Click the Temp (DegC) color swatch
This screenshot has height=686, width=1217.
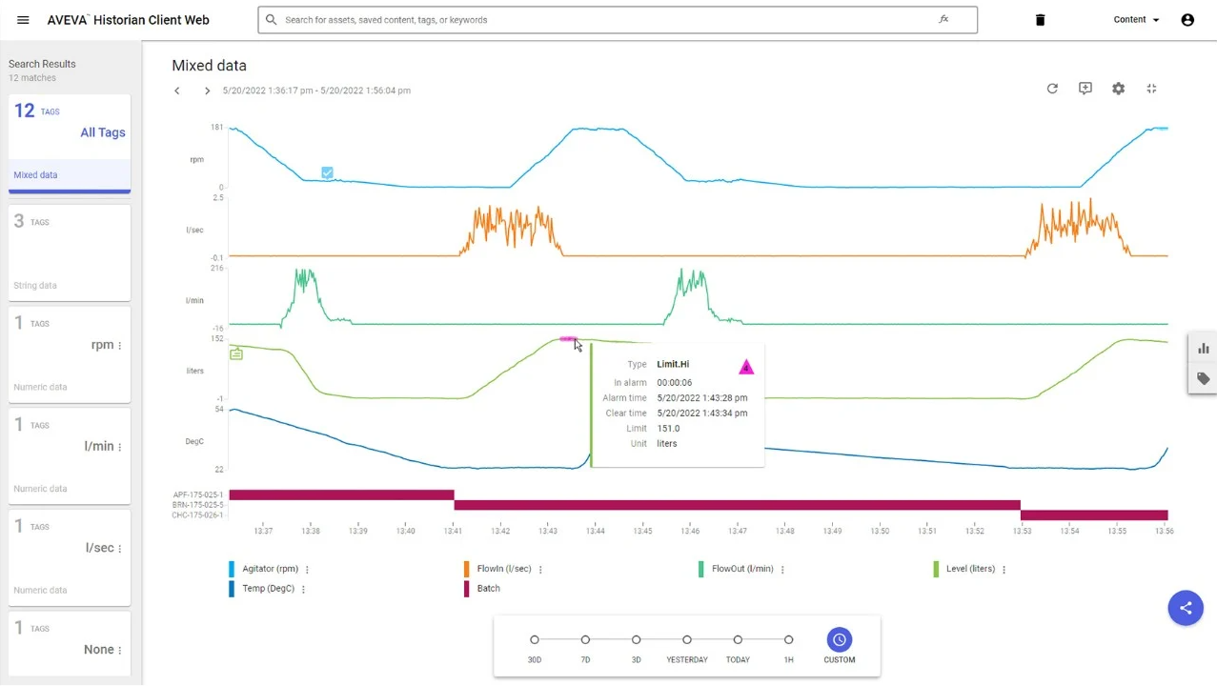[x=232, y=589]
